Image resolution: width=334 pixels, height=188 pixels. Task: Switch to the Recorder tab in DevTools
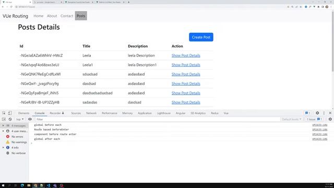(57, 113)
